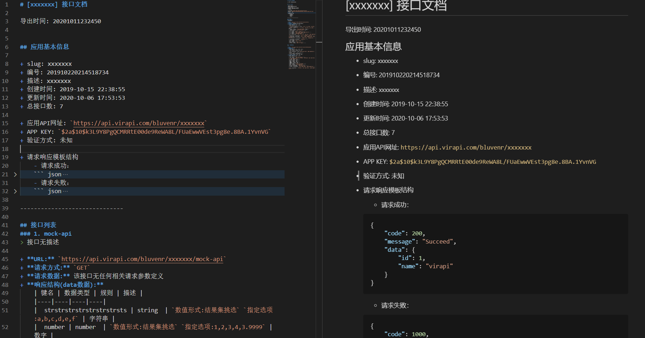This screenshot has width=645, height=338.
Task: Click the 'number | number' table row
Action: (153, 331)
